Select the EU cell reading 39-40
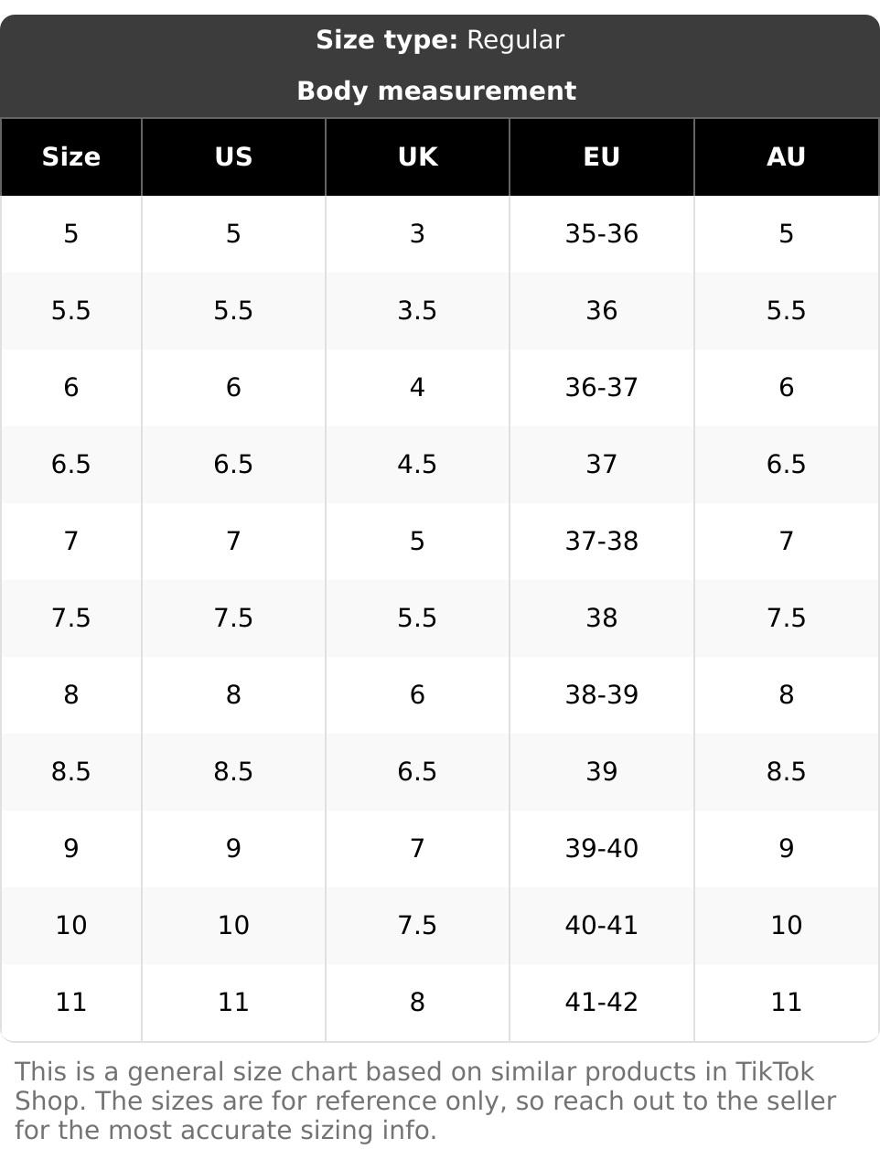Image resolution: width=880 pixels, height=1160 pixels. (x=601, y=849)
